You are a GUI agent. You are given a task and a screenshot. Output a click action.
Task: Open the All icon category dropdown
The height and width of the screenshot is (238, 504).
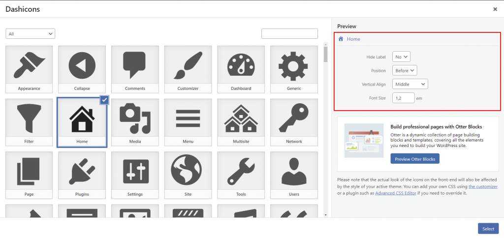(x=31, y=34)
